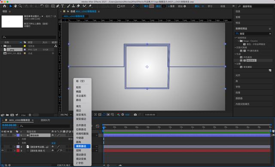Screen dimensions: 275x167
Task: Select the Brush tool
Action: pyautogui.click(x=69, y=6)
